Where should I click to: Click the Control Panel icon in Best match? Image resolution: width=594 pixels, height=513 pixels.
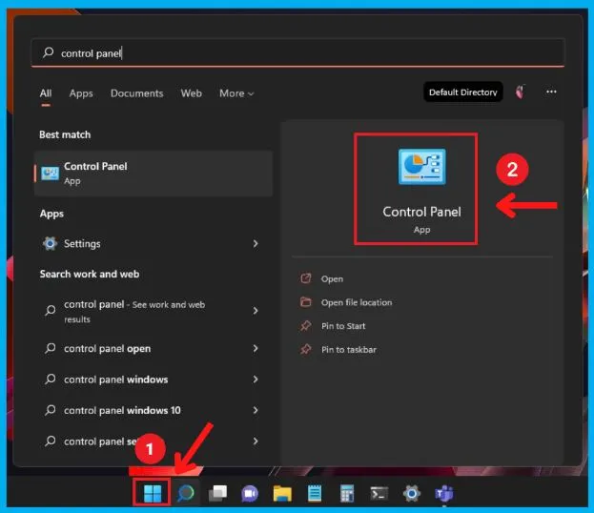pyautogui.click(x=50, y=174)
